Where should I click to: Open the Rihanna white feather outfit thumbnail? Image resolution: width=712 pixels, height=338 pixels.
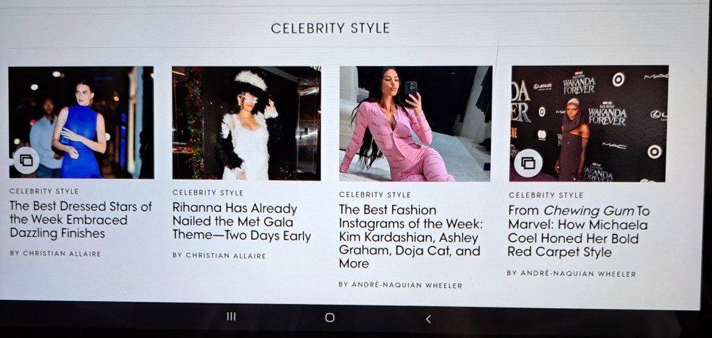246,123
